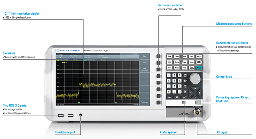This screenshot has height=139, width=256.
Task: Choose File Manager in the soft menu
Action: coord(144,102)
